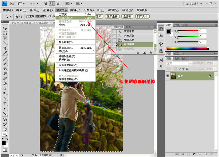Select the Blur tool
219x157 pixels.
click(5, 88)
